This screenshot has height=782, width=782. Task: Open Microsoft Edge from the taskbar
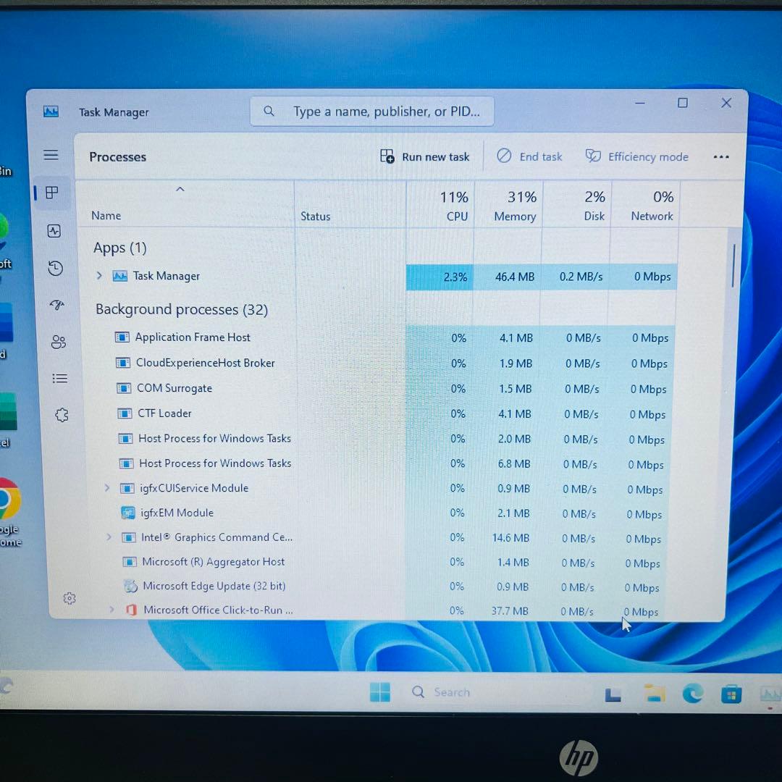point(693,693)
